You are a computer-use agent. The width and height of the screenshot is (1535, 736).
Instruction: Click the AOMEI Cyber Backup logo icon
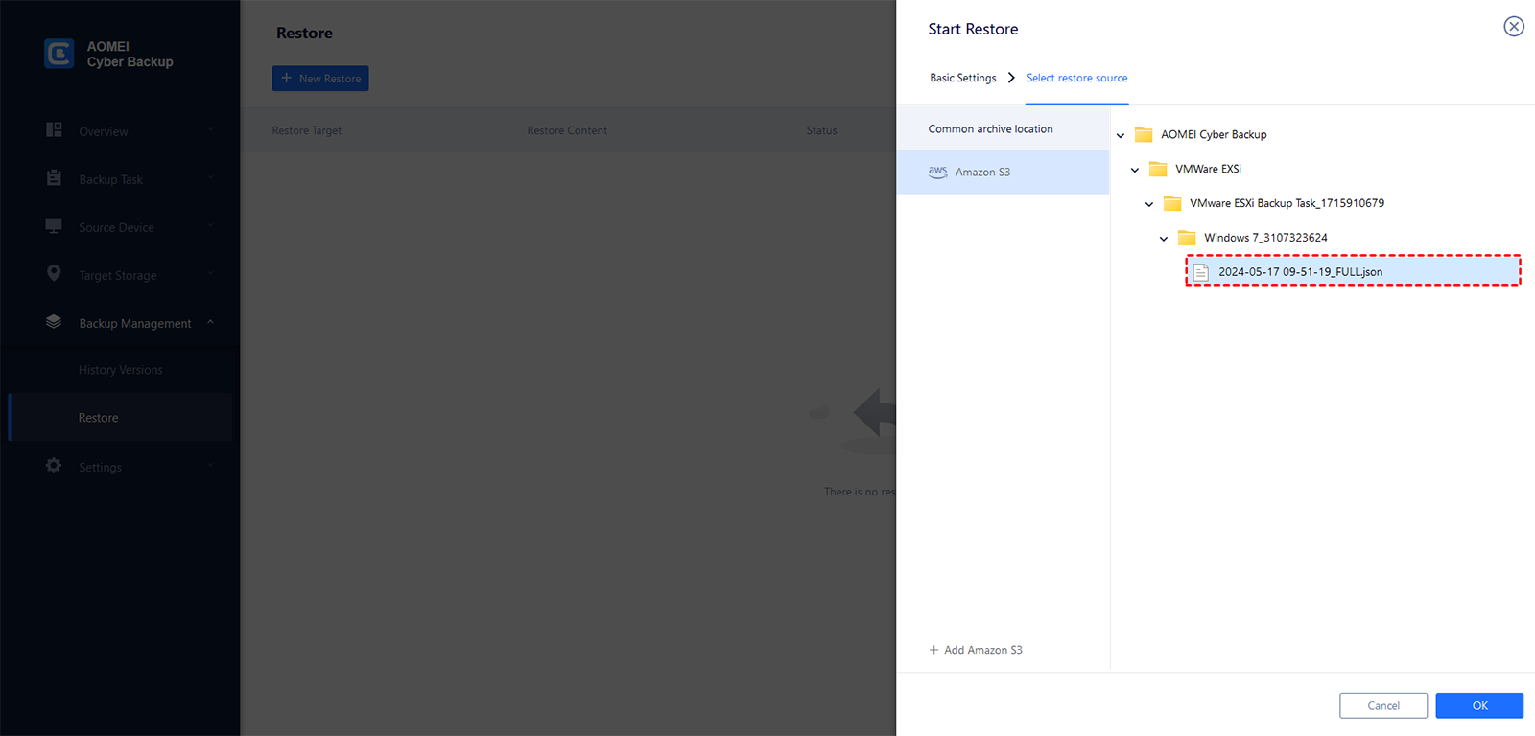[59, 54]
